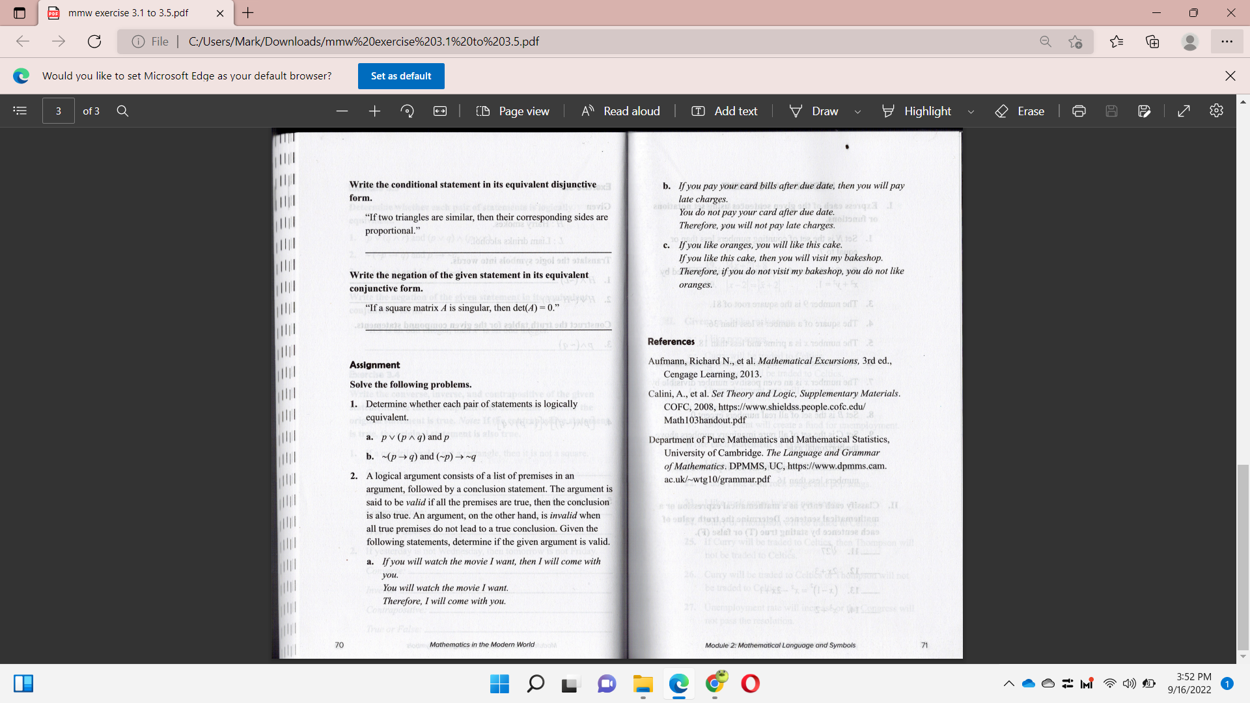Click the Set as default button
Screen dimensions: 1250x703
coord(400,76)
